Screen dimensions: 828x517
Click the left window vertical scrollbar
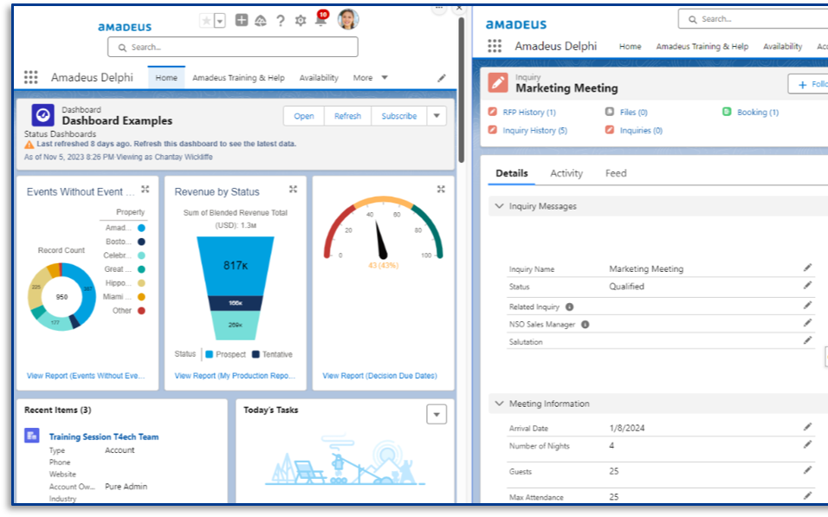461,90
